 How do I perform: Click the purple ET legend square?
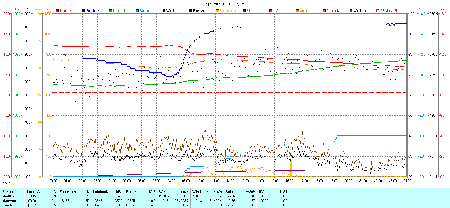click(244, 11)
